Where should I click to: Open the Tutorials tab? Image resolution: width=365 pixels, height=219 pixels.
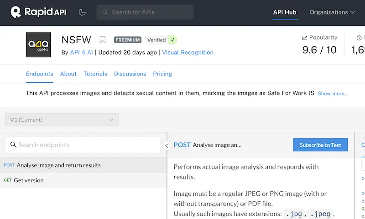click(95, 74)
